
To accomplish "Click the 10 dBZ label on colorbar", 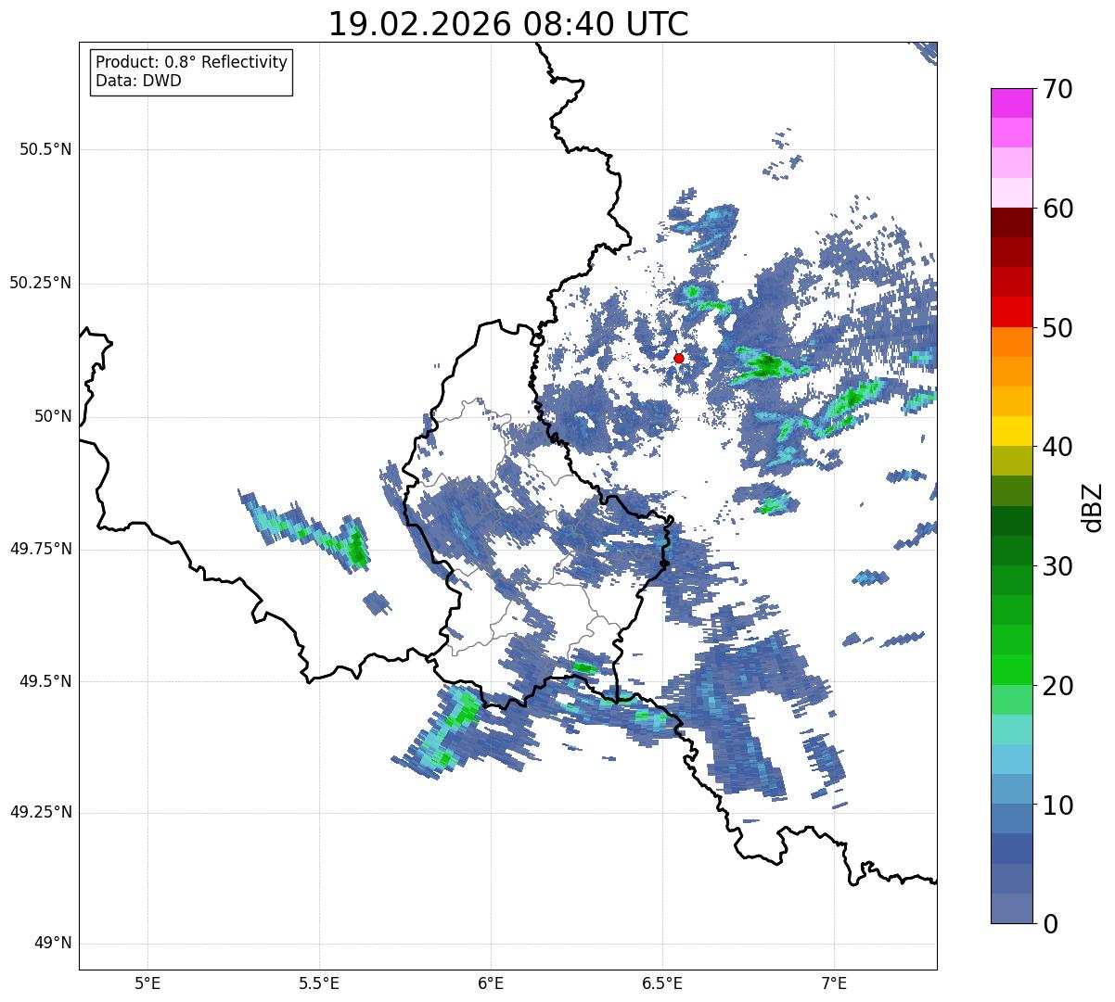I will coord(1058,805).
